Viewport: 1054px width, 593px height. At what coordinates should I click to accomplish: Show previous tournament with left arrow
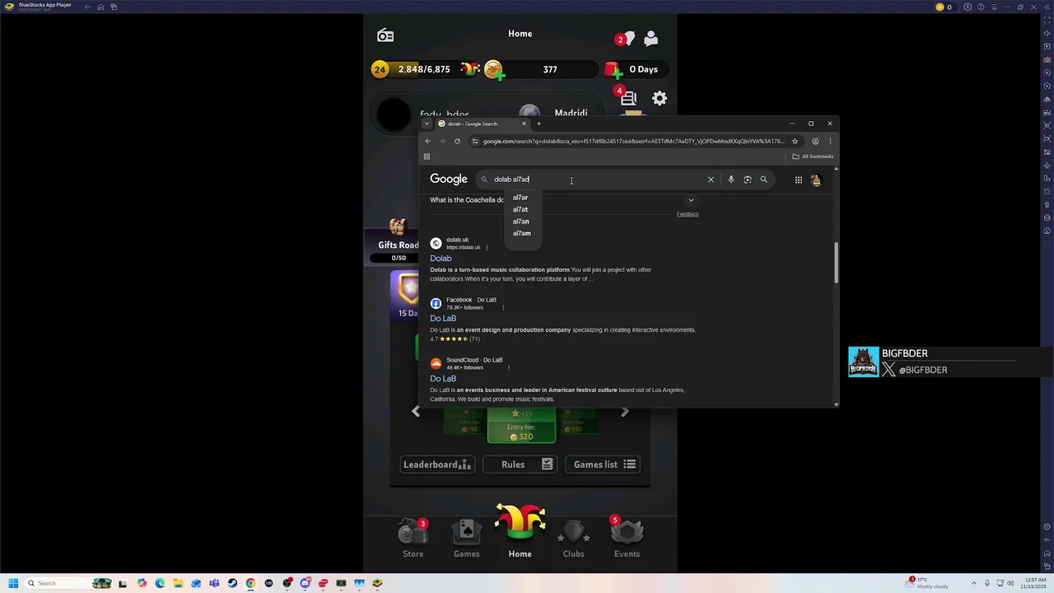416,411
